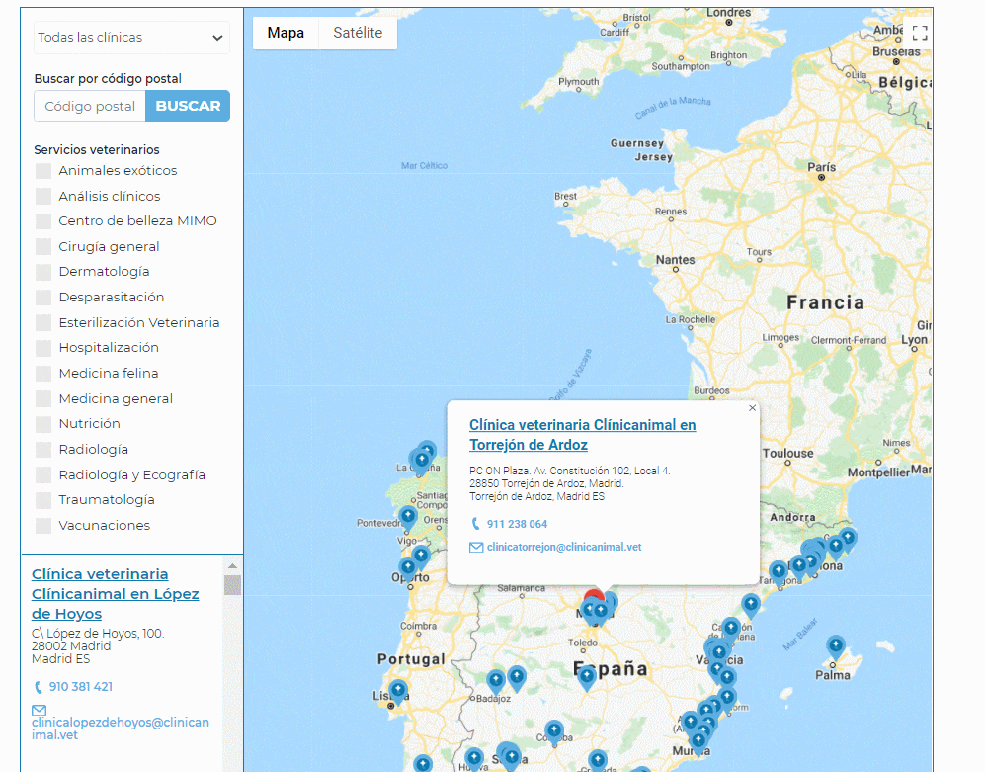
Task: Select the pin below España label
Action: pyautogui.click(x=586, y=678)
